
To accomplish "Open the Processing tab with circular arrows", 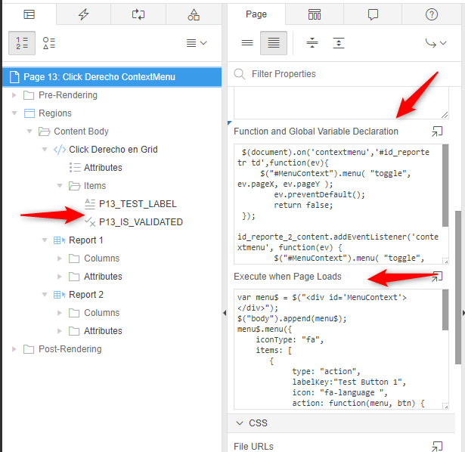I will (138, 14).
